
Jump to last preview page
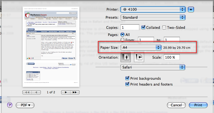(75, 92)
